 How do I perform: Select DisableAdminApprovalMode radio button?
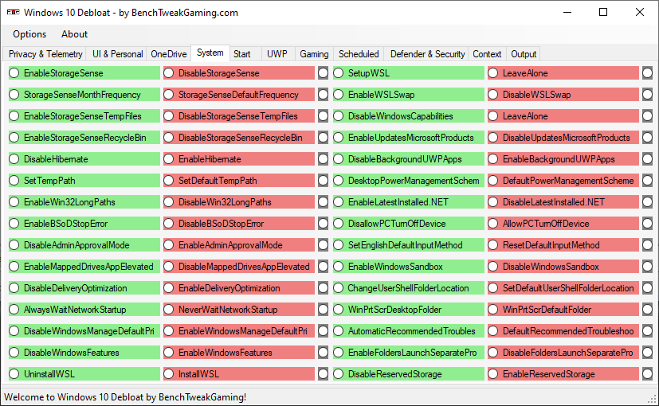tap(84, 244)
